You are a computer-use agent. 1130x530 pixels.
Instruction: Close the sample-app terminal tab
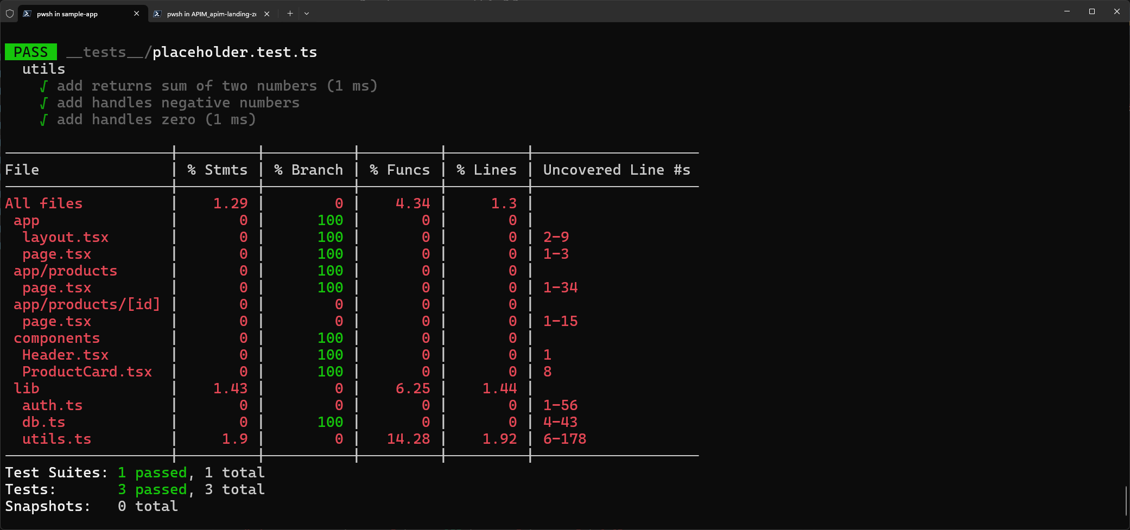point(137,14)
